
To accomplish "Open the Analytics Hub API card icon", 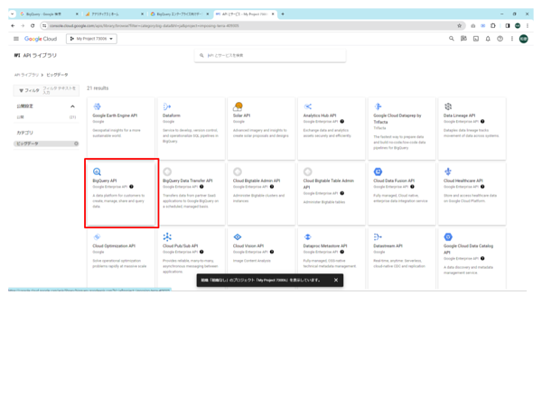I will (x=308, y=106).
